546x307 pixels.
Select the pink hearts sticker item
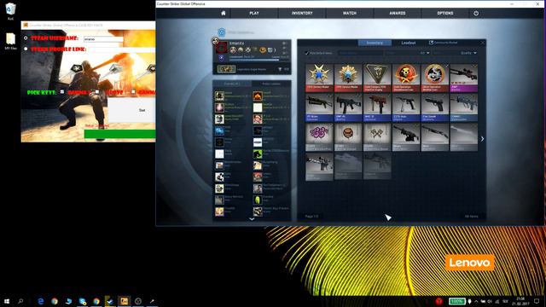(x=319, y=136)
